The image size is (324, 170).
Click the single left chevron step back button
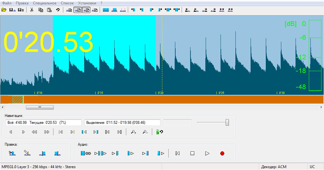pyautogui.click(x=11, y=132)
